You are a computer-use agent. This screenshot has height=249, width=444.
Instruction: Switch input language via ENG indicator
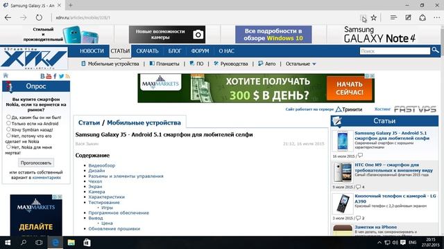(413, 243)
